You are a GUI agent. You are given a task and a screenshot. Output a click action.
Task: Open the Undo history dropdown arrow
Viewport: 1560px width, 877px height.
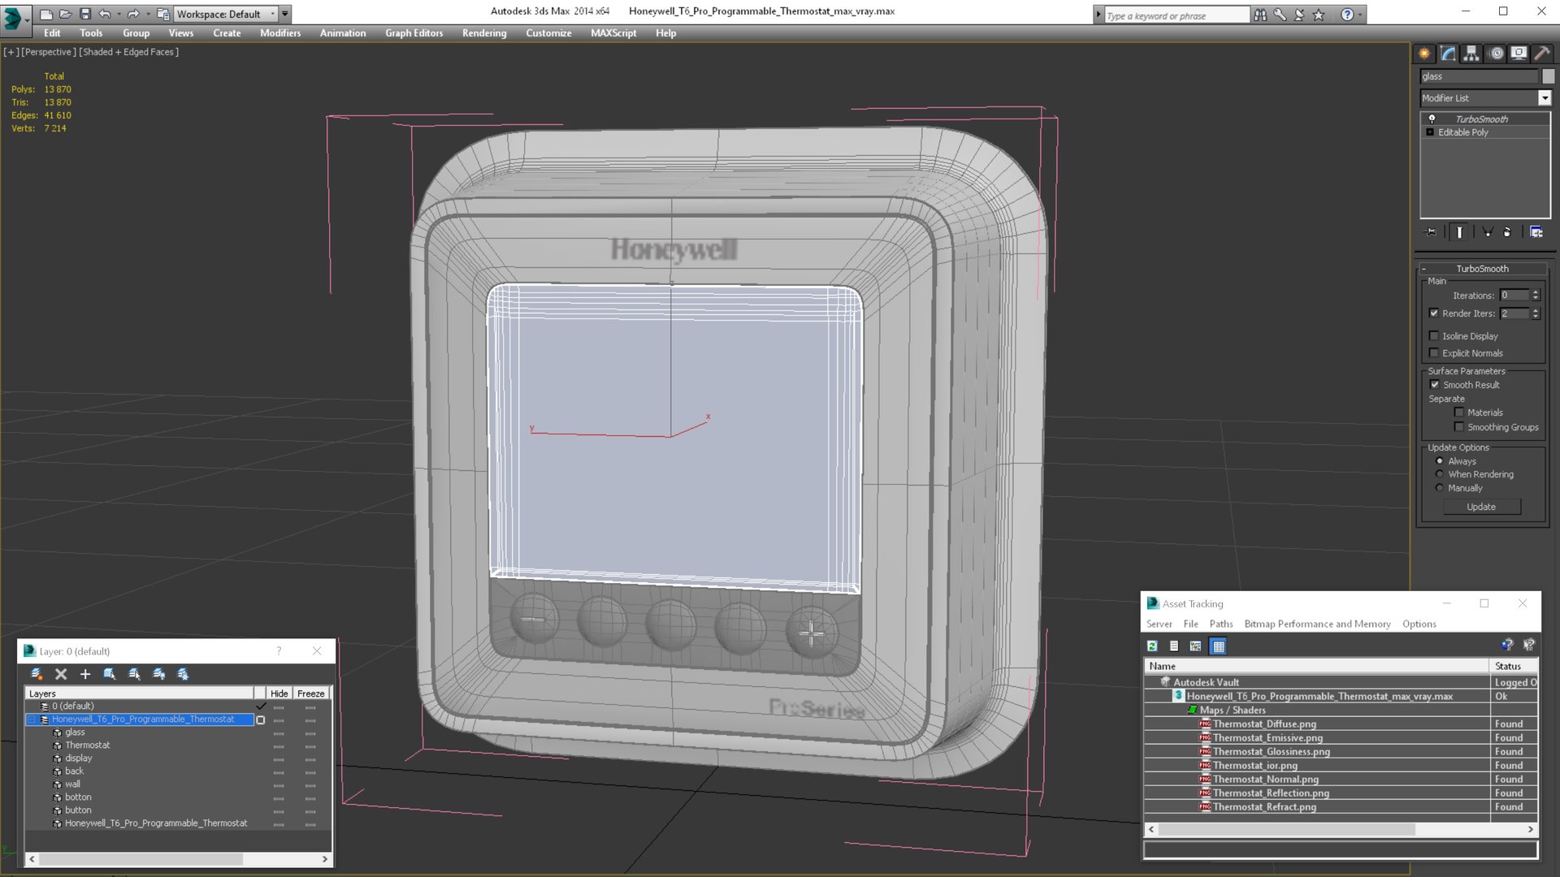pyautogui.click(x=119, y=14)
